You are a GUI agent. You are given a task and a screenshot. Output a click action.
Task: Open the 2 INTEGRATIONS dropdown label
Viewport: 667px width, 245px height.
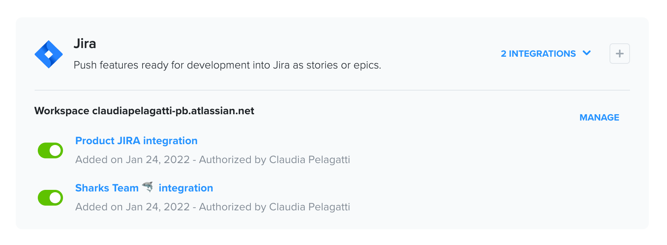click(538, 54)
